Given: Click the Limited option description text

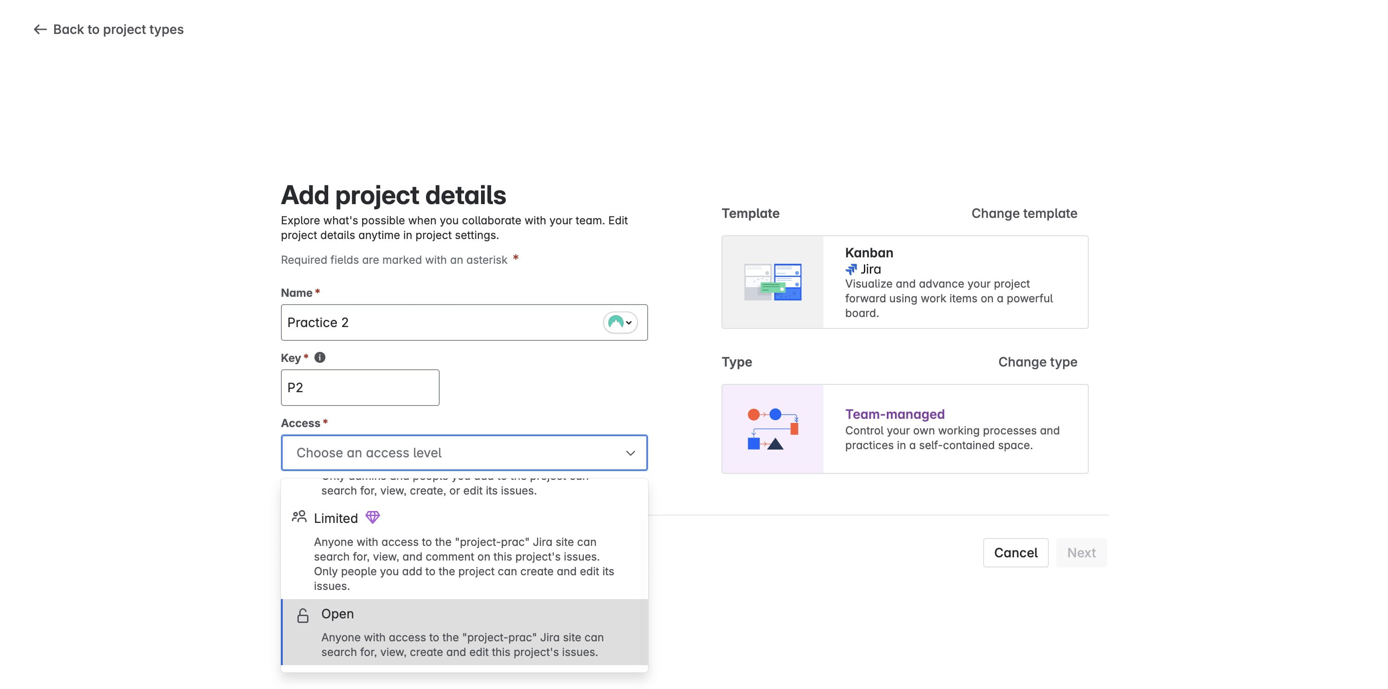Looking at the screenshot, I should point(464,563).
